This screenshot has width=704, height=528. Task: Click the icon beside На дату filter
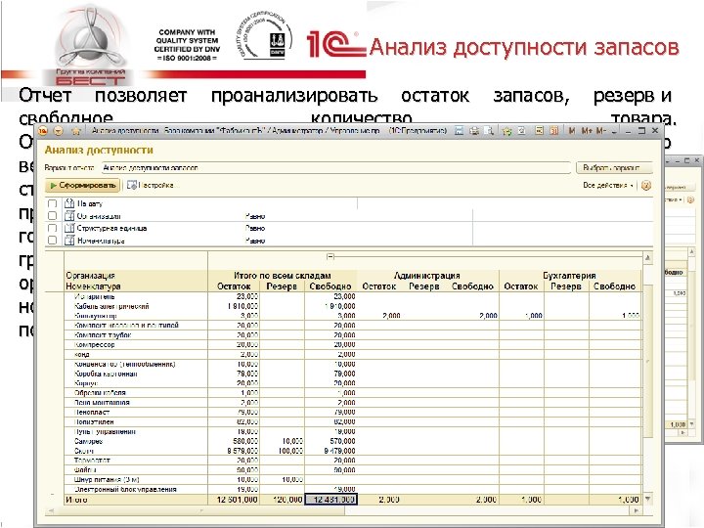pos(69,203)
